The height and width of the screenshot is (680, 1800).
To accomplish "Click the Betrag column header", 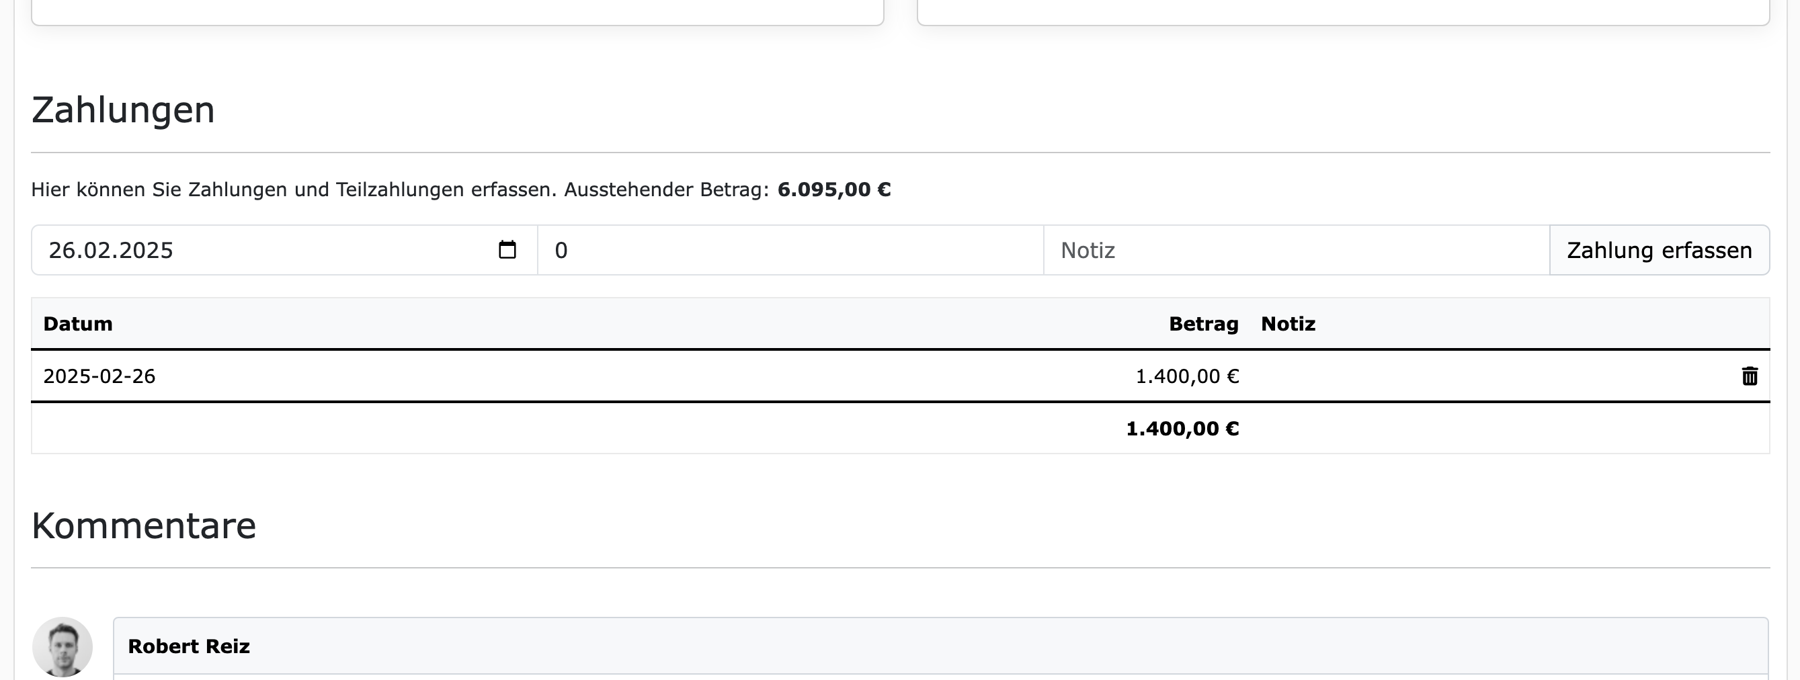I will point(1203,324).
